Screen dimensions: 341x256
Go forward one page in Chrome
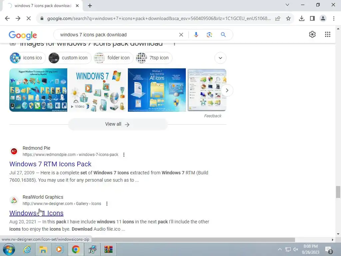pyautogui.click(x=18, y=19)
